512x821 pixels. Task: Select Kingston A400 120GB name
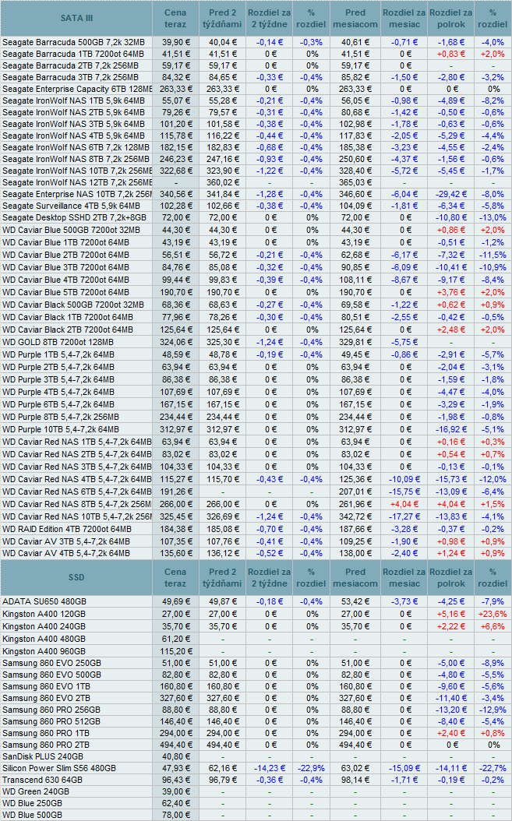[x=44, y=614]
